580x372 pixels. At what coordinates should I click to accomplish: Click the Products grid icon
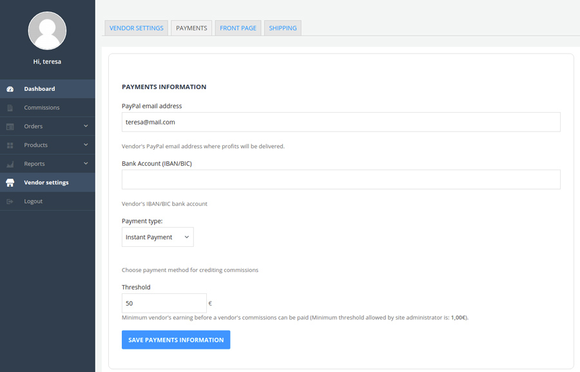[10, 145]
